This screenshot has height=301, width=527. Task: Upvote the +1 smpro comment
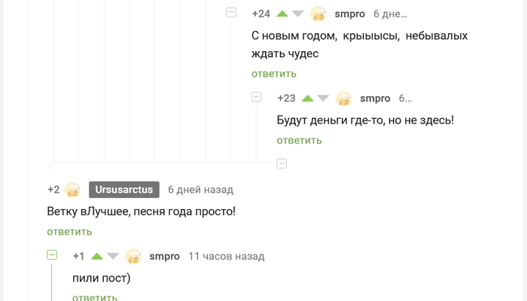tap(96, 256)
